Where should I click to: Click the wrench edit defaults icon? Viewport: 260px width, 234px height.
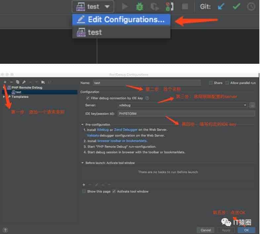click(24, 82)
